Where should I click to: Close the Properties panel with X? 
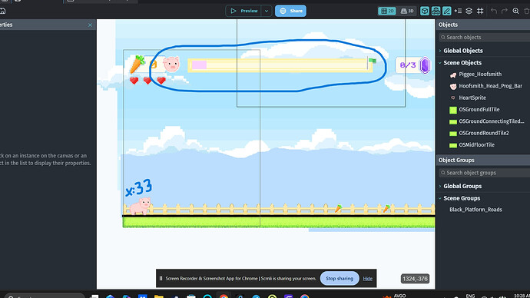[90, 25]
